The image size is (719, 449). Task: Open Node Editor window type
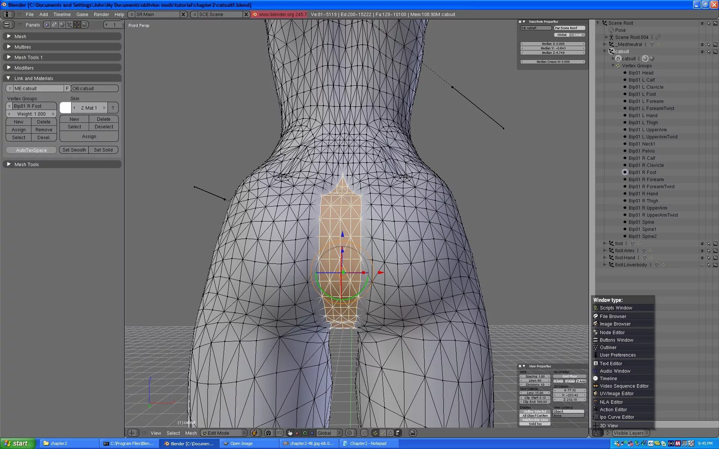coord(613,332)
